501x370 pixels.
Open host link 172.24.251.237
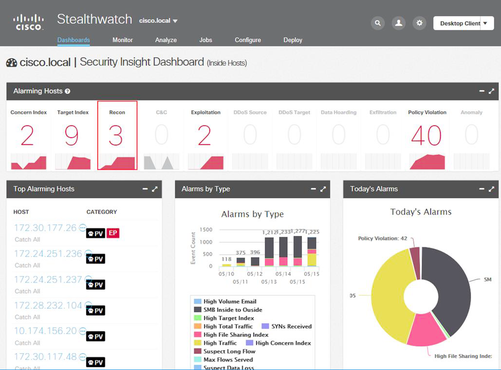[x=48, y=279]
